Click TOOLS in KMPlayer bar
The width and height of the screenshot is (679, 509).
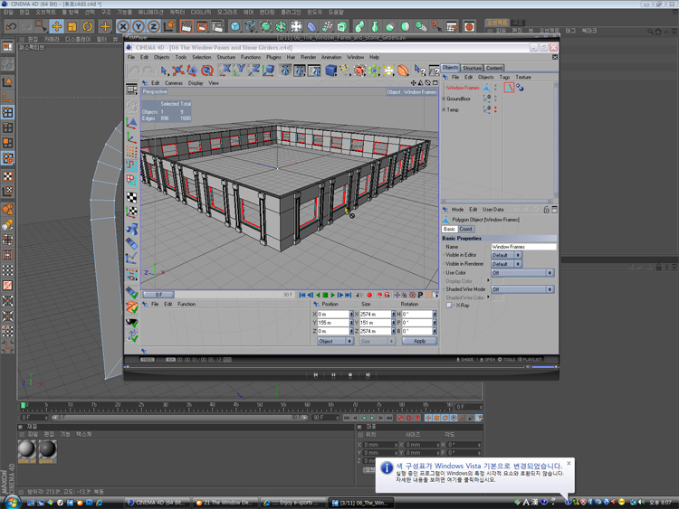[507, 359]
